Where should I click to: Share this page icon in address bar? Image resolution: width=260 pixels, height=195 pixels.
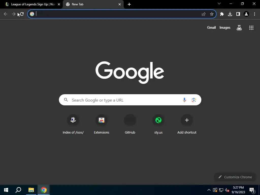click(204, 14)
